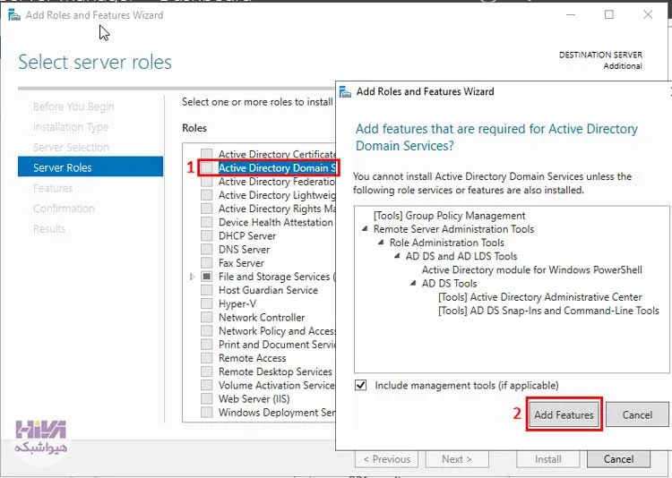The height and width of the screenshot is (478, 672).
Task: Select the Remote Access role label
Action: 253,358
